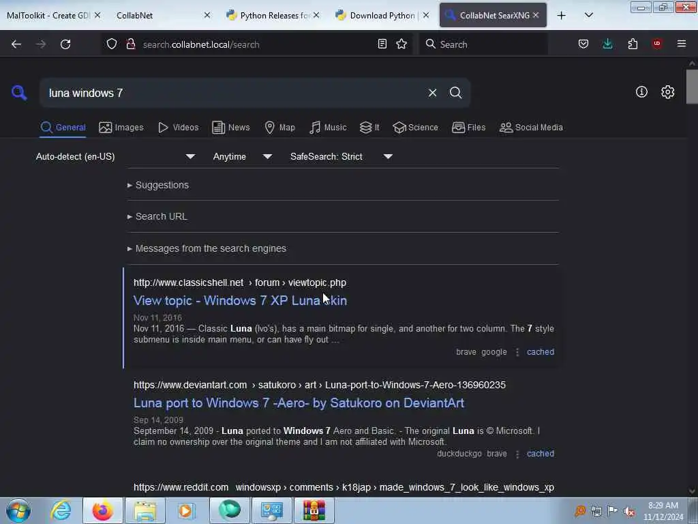Click the address bar URL
This screenshot has width=698, height=524.
pos(201,44)
